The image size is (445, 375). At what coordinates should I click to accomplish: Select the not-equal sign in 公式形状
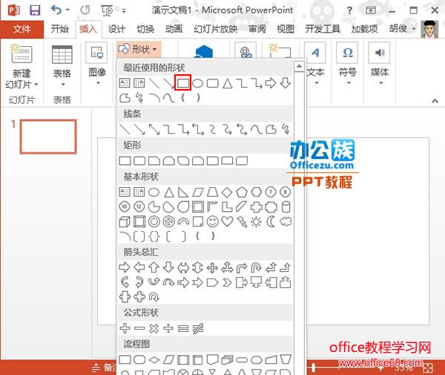198,328
